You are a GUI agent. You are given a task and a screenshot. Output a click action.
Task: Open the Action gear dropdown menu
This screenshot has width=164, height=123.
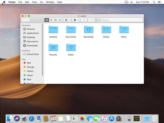point(76,20)
